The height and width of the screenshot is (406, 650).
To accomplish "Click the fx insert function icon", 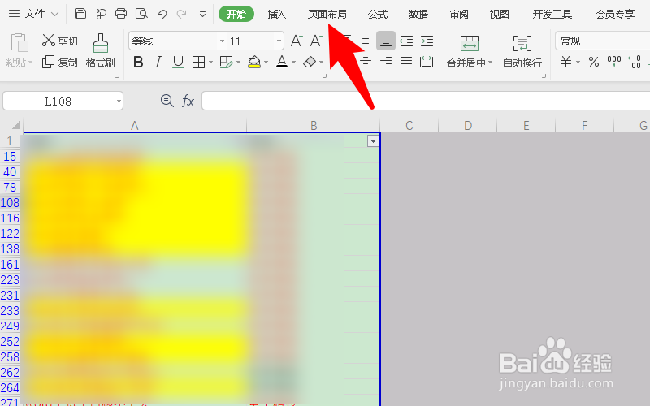I will 188,101.
